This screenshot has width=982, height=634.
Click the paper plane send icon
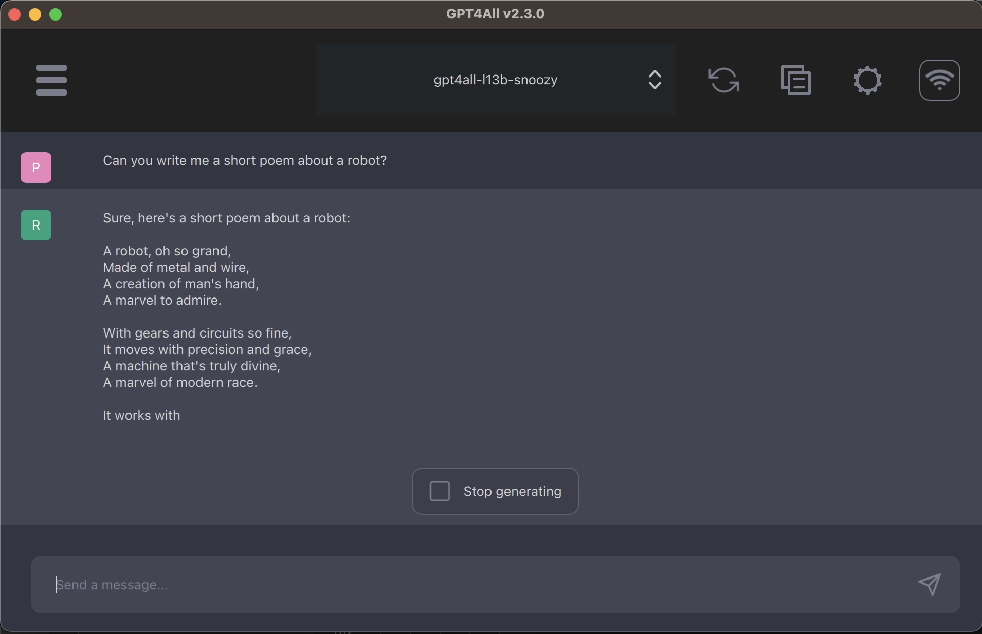click(930, 584)
